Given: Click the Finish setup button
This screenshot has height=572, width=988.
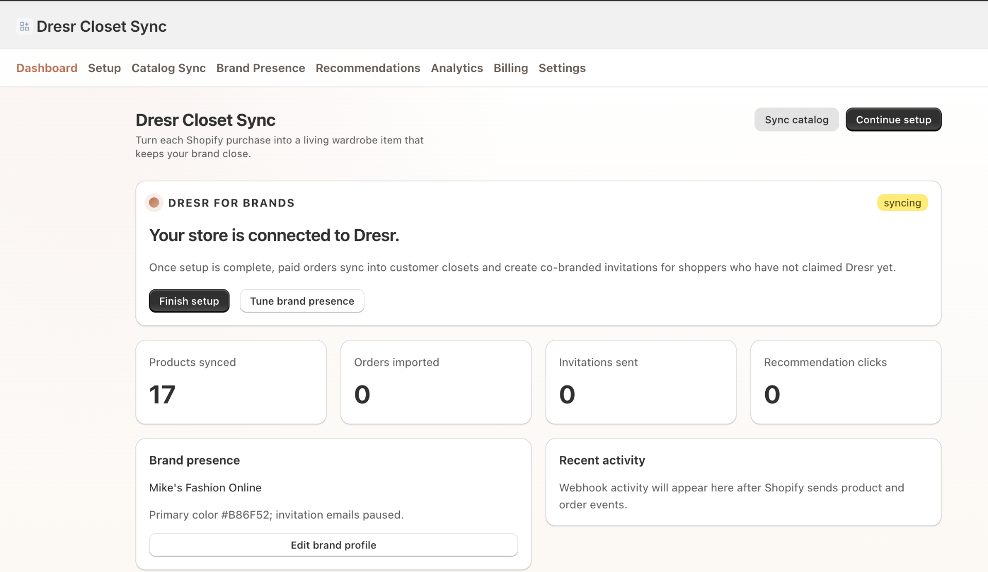Looking at the screenshot, I should 189,301.
